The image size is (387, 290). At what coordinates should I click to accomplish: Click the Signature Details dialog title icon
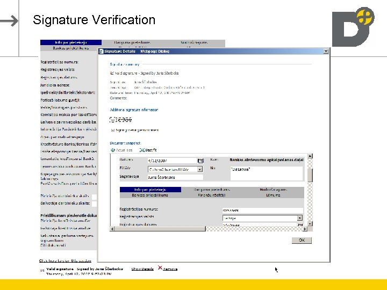(x=101, y=52)
